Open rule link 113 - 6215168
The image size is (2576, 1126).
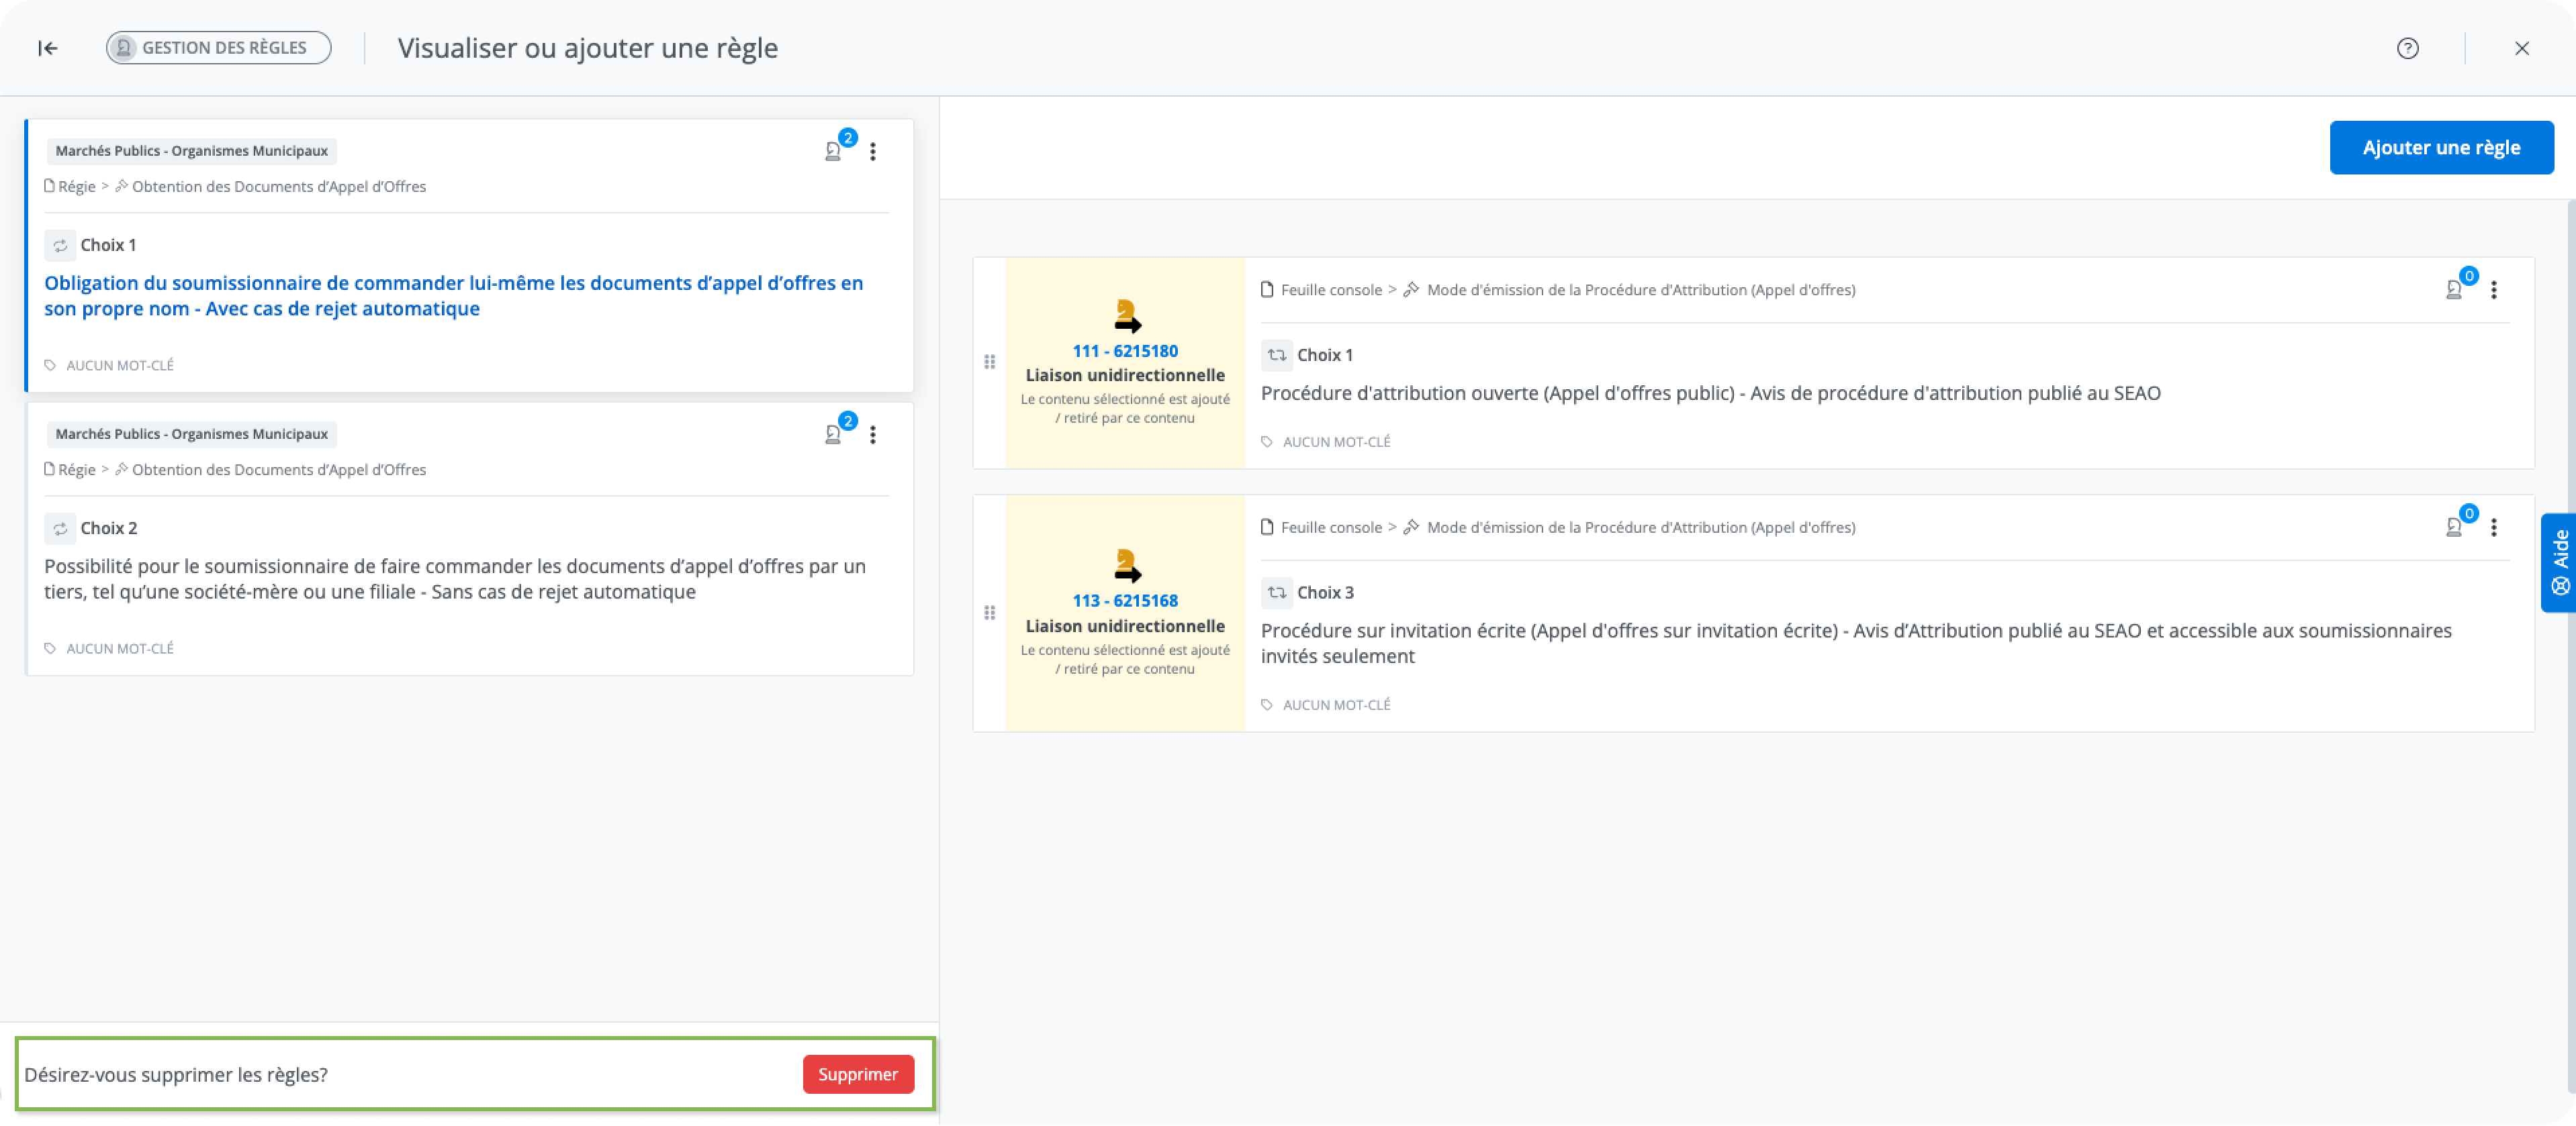tap(1125, 601)
